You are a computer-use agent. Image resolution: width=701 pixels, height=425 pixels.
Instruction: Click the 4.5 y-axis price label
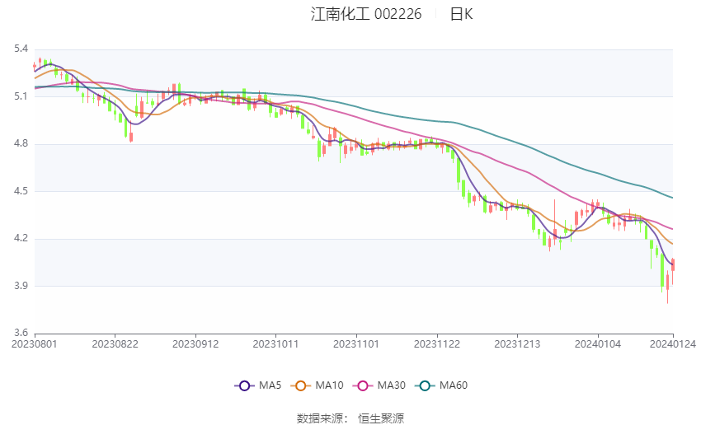pyautogui.click(x=21, y=190)
